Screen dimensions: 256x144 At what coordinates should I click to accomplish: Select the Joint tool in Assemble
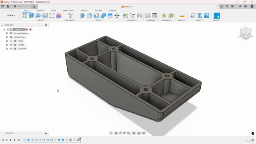click(x=139, y=16)
